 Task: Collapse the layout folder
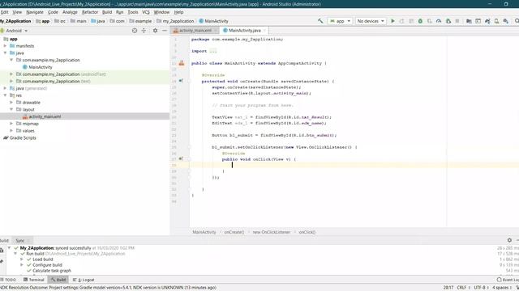[x=11, y=109]
